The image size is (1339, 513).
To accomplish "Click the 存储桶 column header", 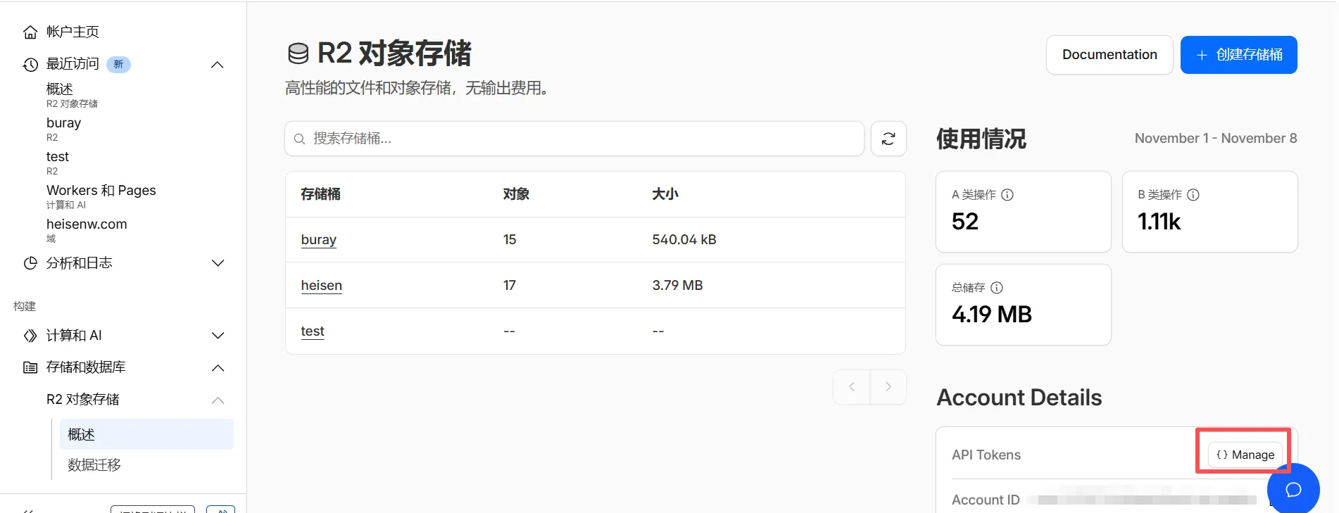I will coord(320,194).
